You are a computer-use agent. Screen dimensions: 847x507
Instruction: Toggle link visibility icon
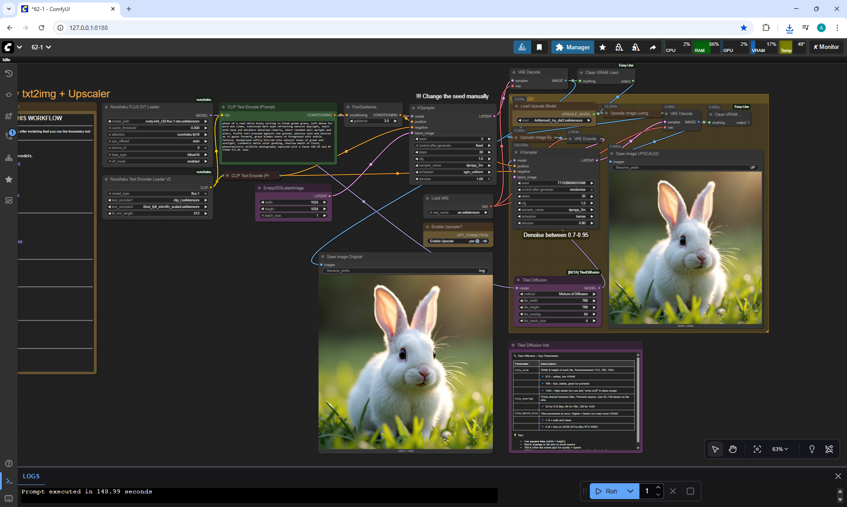point(829,449)
